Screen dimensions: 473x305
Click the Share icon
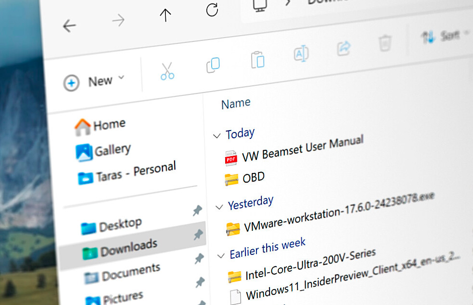(343, 48)
